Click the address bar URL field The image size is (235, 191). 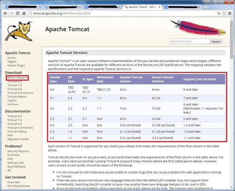click(x=123, y=13)
